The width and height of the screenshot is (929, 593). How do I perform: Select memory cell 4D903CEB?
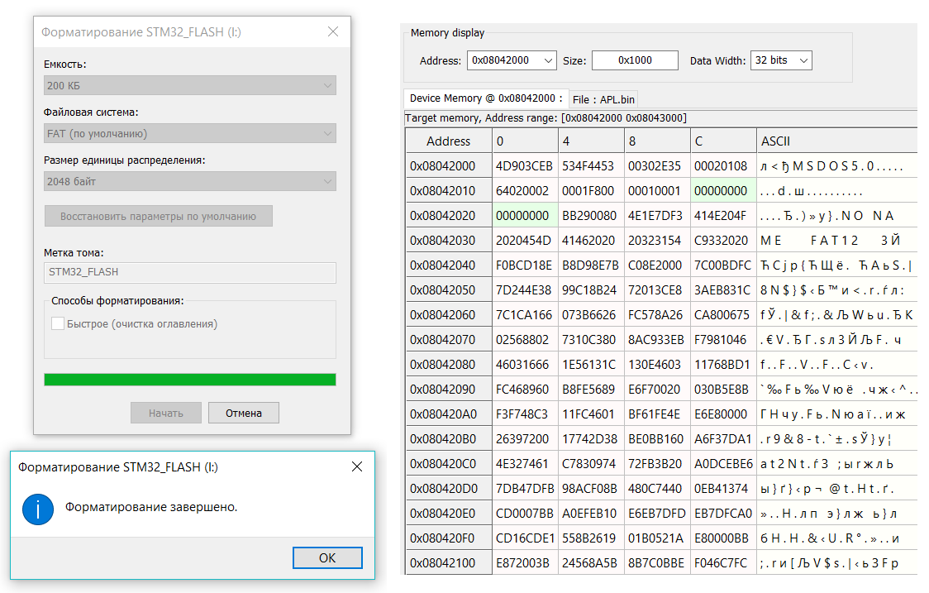(525, 166)
